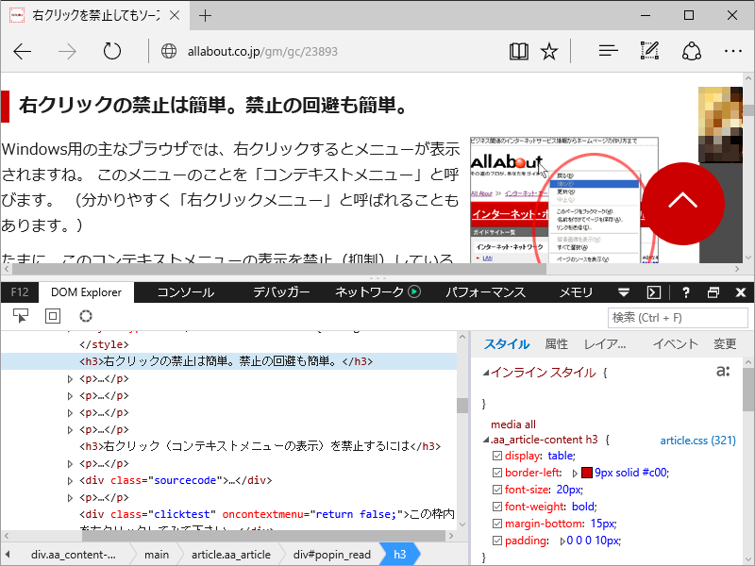Viewport: 755px width, 566px height.
Task: Toggle DOM element highlighting box icon
Action: point(53,316)
